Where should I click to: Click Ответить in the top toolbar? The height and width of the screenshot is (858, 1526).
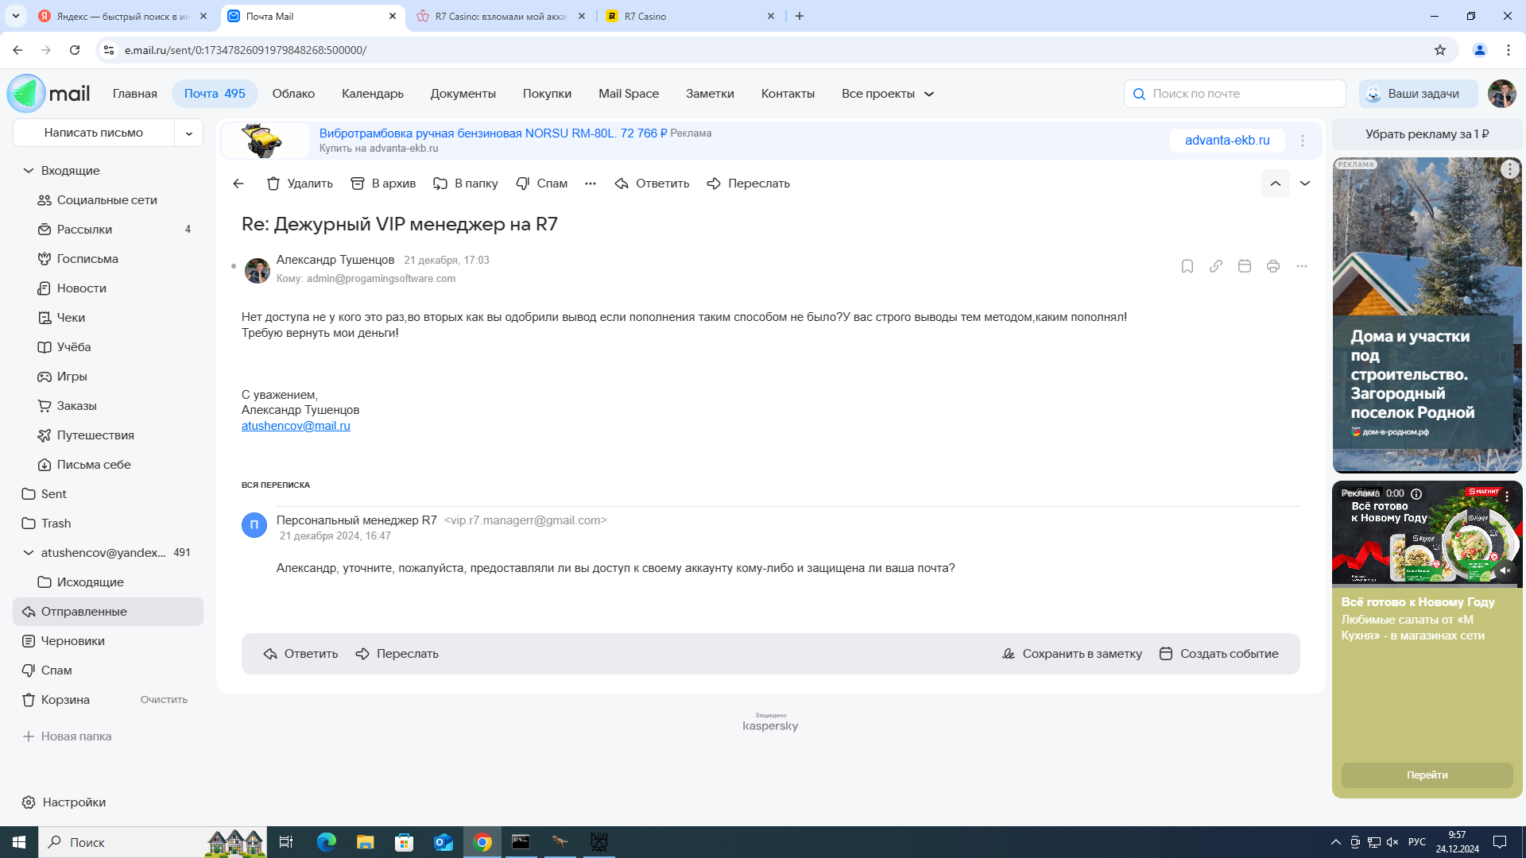coord(652,184)
